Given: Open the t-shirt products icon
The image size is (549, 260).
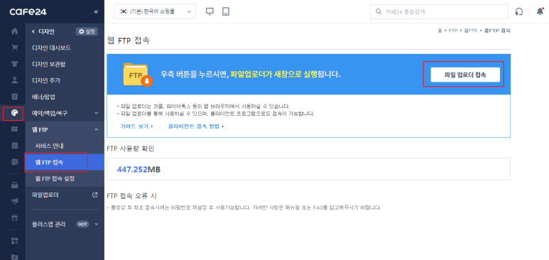Looking at the screenshot, I should click(x=15, y=64).
